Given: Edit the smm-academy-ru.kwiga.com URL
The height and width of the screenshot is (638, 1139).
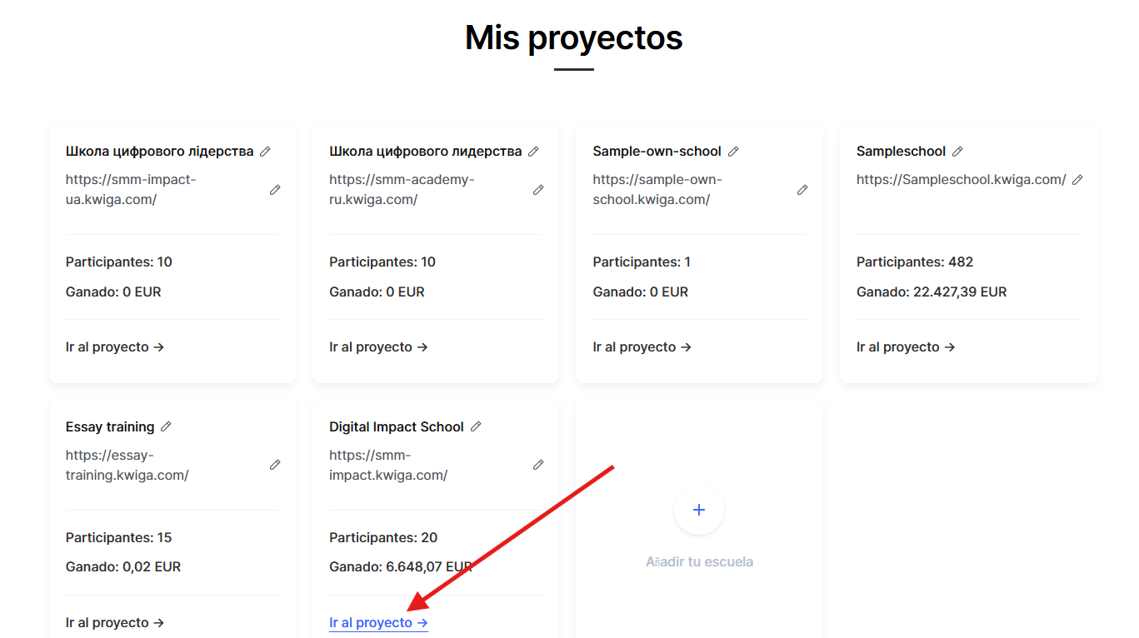Looking at the screenshot, I should coord(538,190).
